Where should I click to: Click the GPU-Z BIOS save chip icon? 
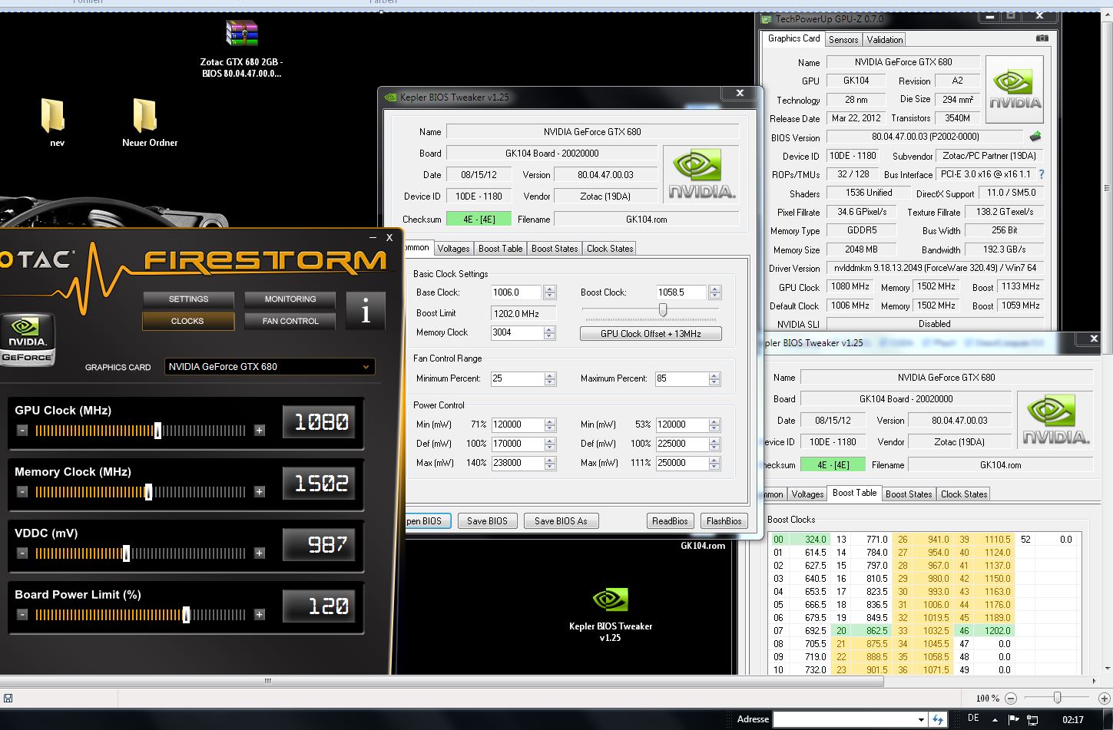[x=1035, y=137]
